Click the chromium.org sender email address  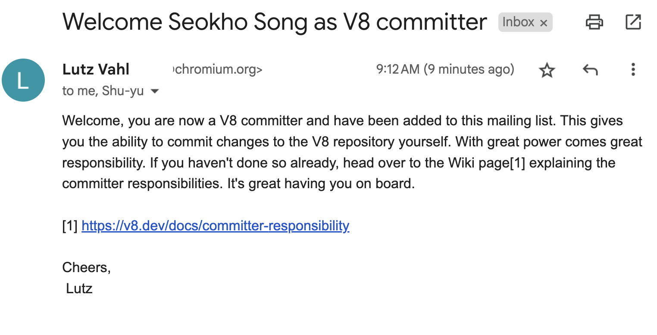(217, 69)
